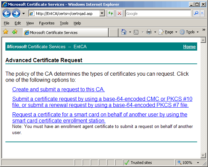The height and width of the screenshot is (167, 208).
Task: Go back with the Back arrow button
Action: coord(6,14)
